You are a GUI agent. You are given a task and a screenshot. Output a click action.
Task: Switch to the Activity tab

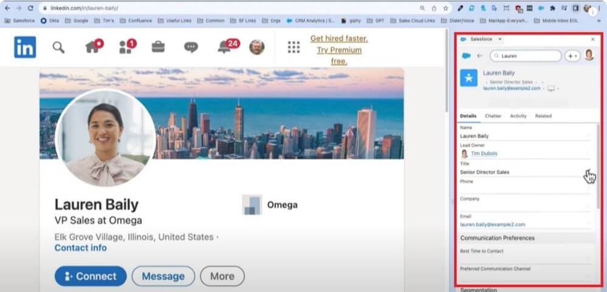click(518, 116)
